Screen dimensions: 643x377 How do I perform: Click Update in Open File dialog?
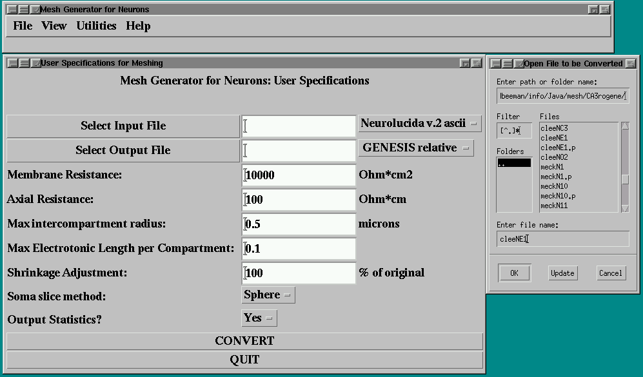pyautogui.click(x=562, y=273)
